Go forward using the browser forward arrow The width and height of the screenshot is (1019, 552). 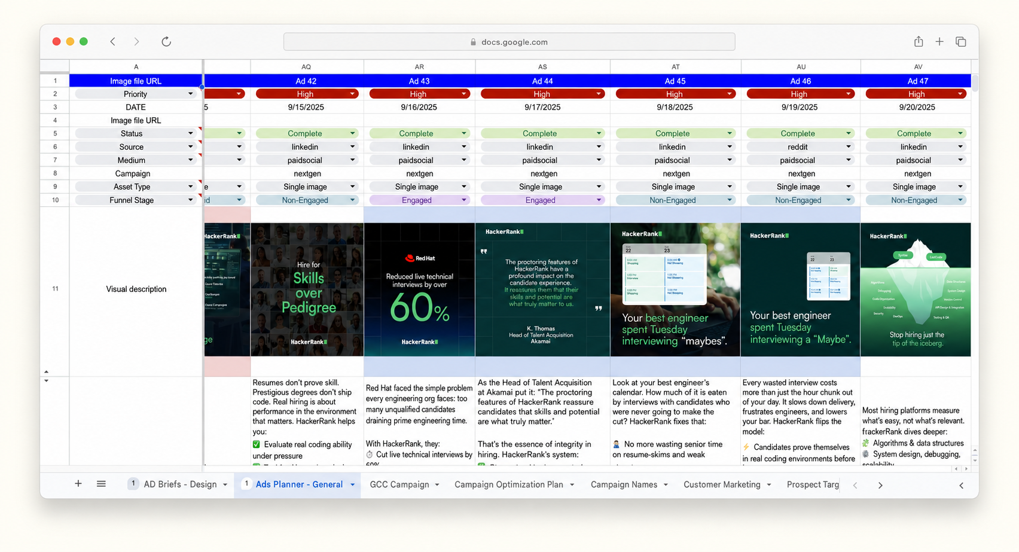click(x=136, y=41)
